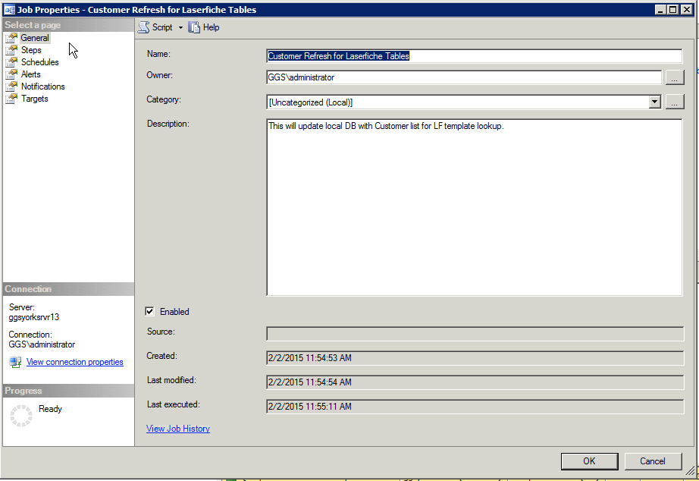
Task: Open the Schedules page
Action: (x=40, y=62)
